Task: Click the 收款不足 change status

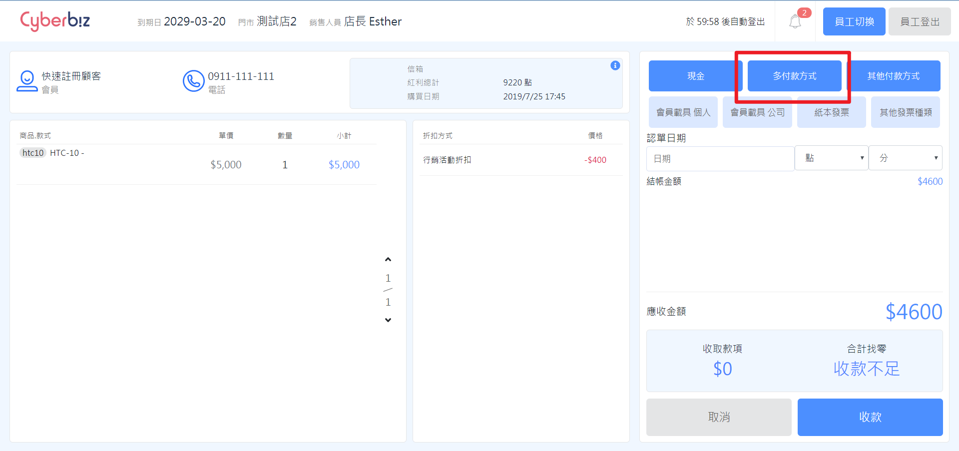Action: (x=867, y=369)
